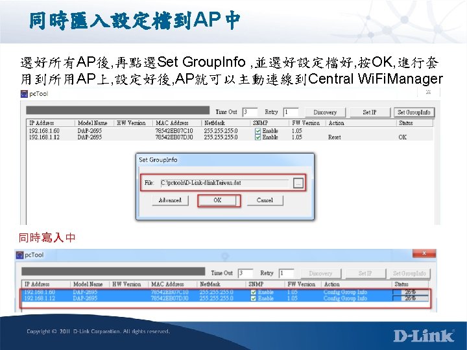Click MAC 78542EB07D30 in upper pcTool list
This screenshot has width=467, height=350.
174,137
